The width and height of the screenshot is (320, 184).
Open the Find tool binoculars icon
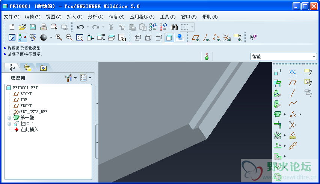tap(174, 27)
